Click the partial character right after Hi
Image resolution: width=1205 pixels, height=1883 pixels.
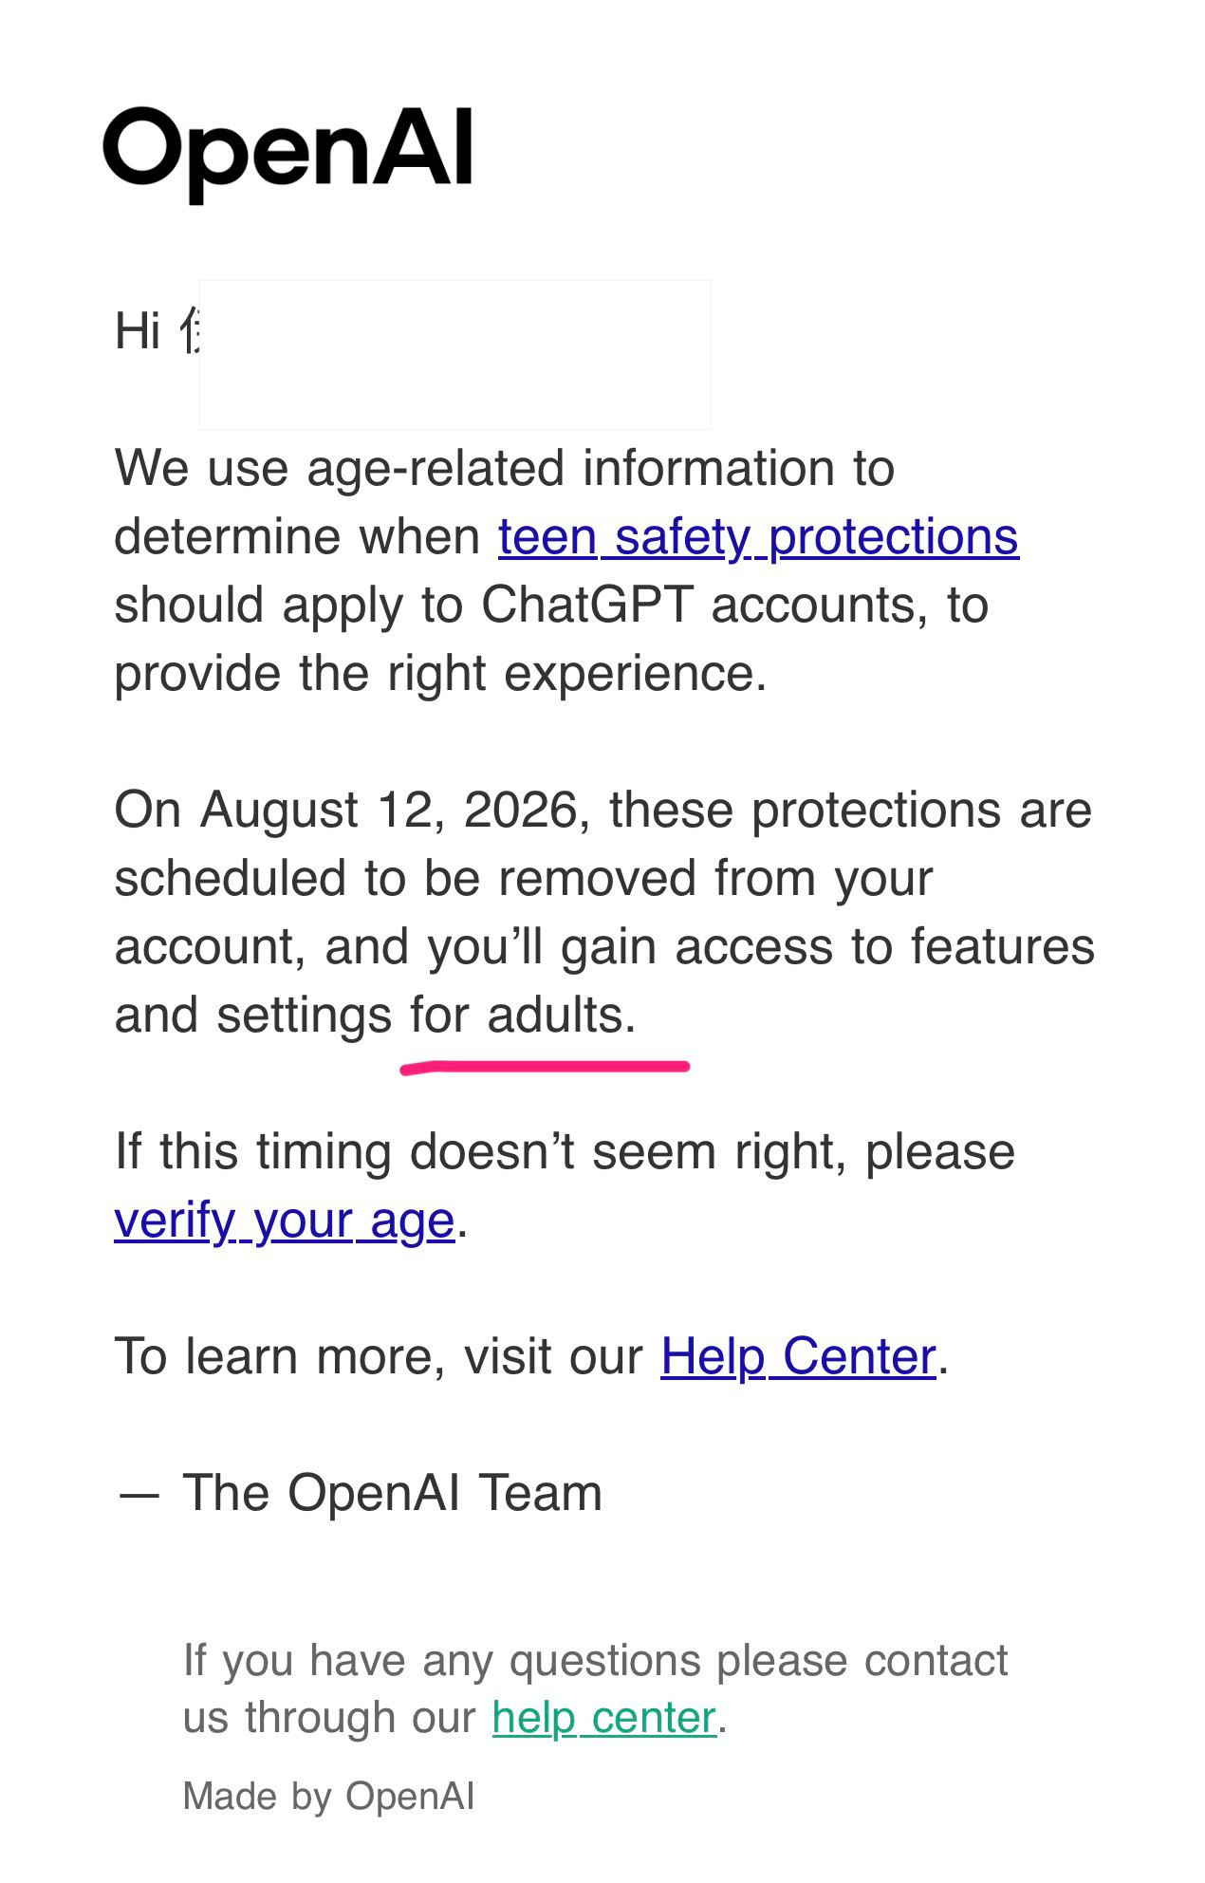click(190, 331)
